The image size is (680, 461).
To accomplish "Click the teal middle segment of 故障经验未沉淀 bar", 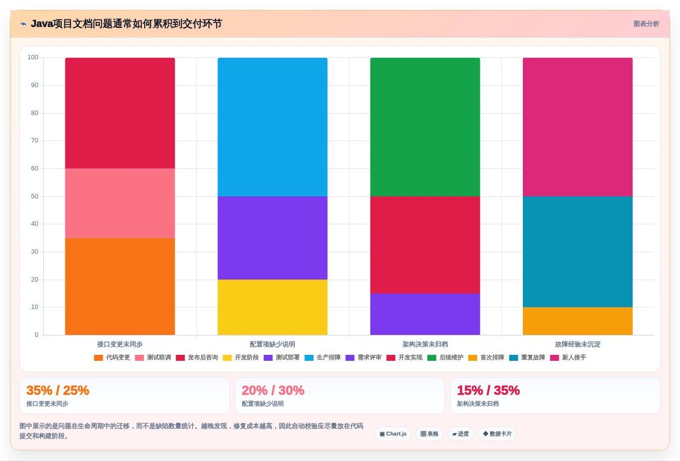I will point(578,252).
